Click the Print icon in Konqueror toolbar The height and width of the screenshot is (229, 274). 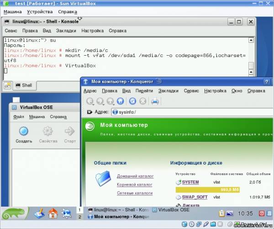(155, 101)
